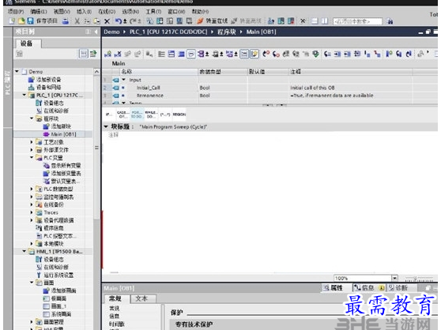Insert the CASE...OF SCL snippet

click(123, 114)
